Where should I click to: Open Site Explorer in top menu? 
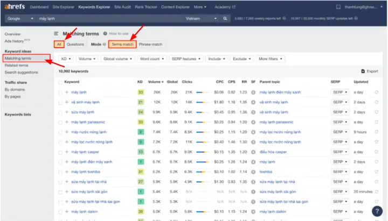[64, 7]
